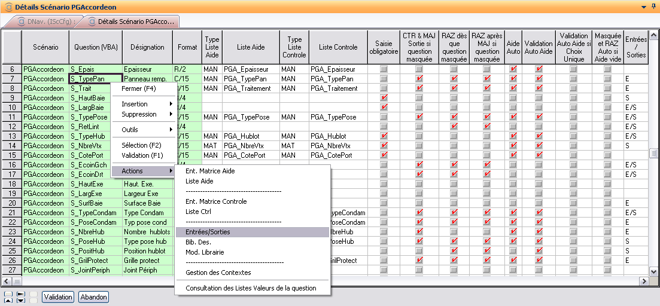Viewport: 660px width, 306px height.
Task: Expand the Outils submenu
Action: point(143,130)
